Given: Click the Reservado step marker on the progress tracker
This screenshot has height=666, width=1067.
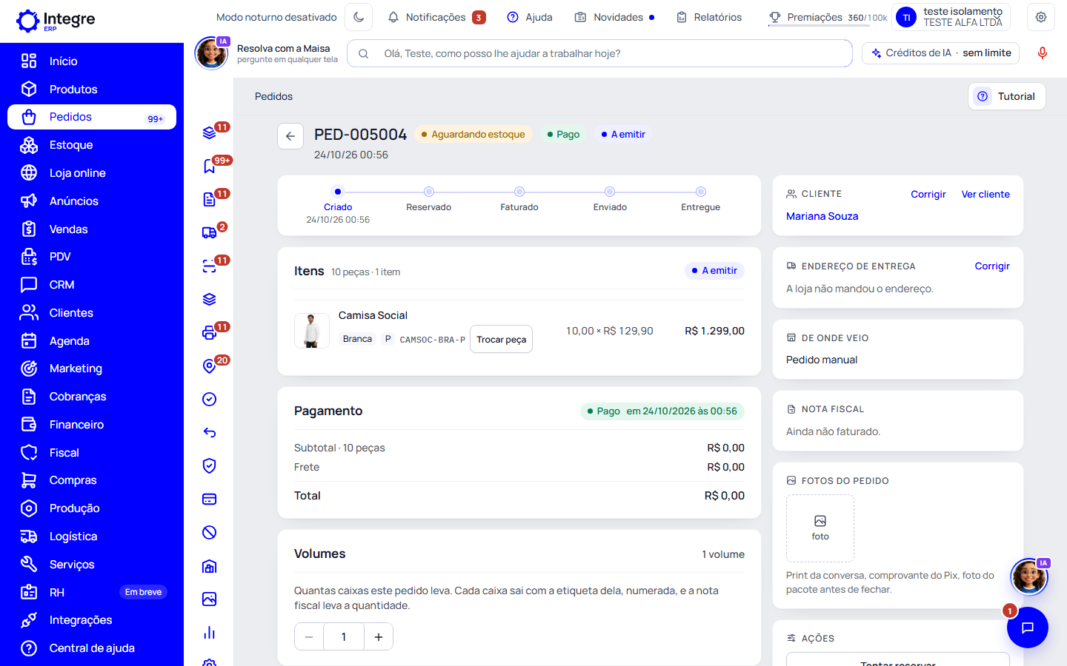Looking at the screenshot, I should click(x=429, y=192).
